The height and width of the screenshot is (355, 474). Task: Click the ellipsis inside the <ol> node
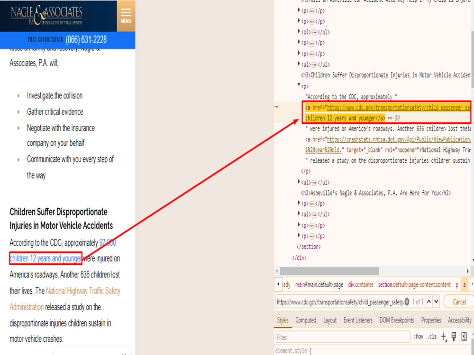point(314,32)
